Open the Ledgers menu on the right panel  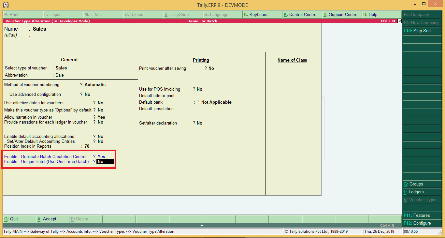click(x=422, y=192)
